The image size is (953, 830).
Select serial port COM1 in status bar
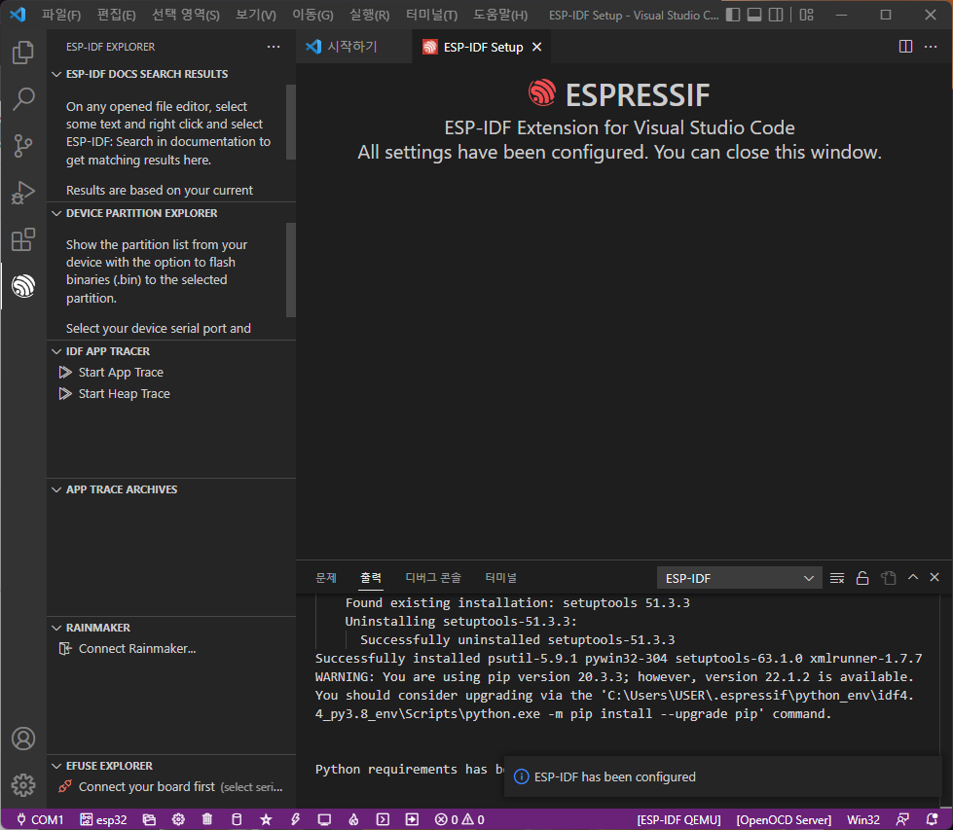coord(40,819)
